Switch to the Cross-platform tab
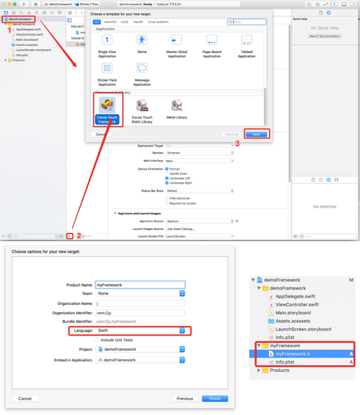Image resolution: width=360 pixels, height=415 pixels. point(158,22)
